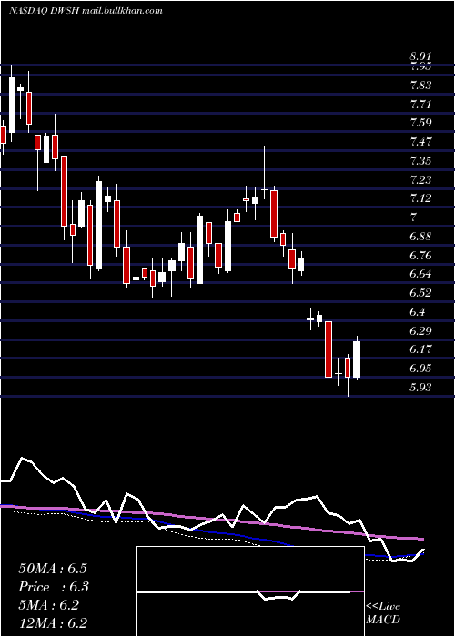The height and width of the screenshot is (637, 455).
Task: Select the 8.01 price axis label
Action: tap(420, 56)
